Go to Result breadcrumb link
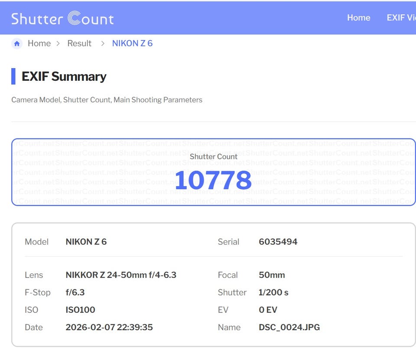The image size is (416, 348). click(x=79, y=43)
